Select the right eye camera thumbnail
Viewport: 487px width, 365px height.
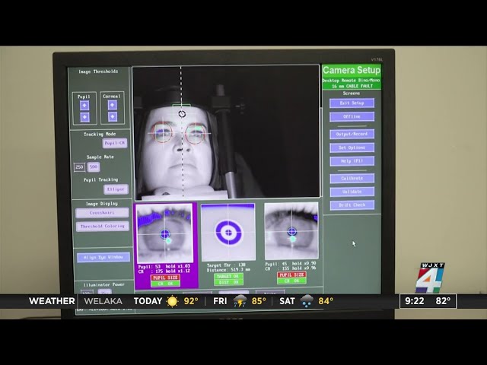point(291,231)
